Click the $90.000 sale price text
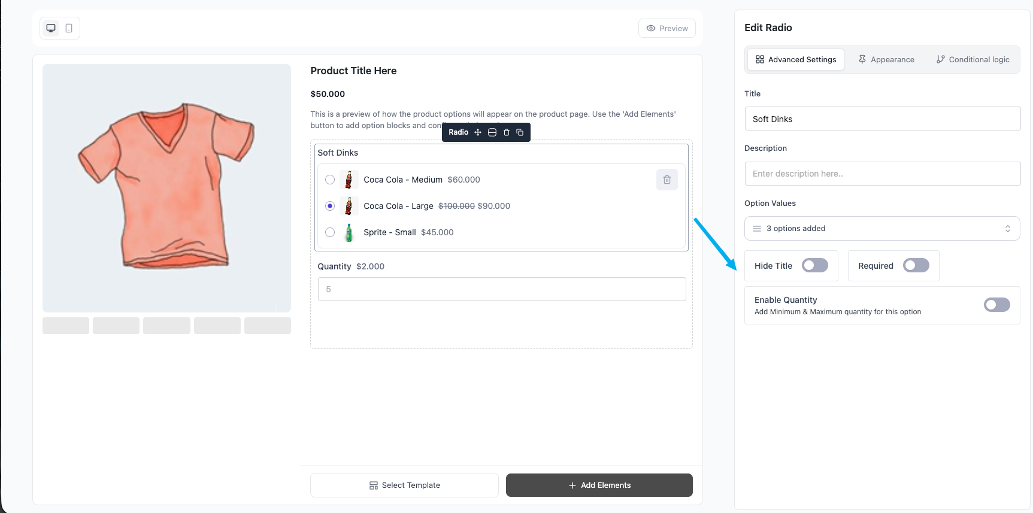The width and height of the screenshot is (1033, 513). [494, 206]
